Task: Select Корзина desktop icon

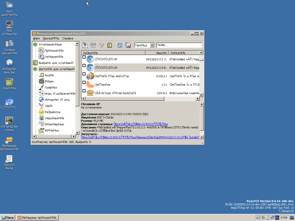Action: pos(9,84)
